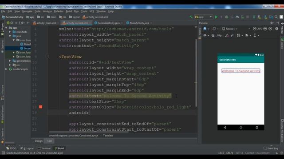Click the Search Everywhere magnifier icon

point(276,17)
